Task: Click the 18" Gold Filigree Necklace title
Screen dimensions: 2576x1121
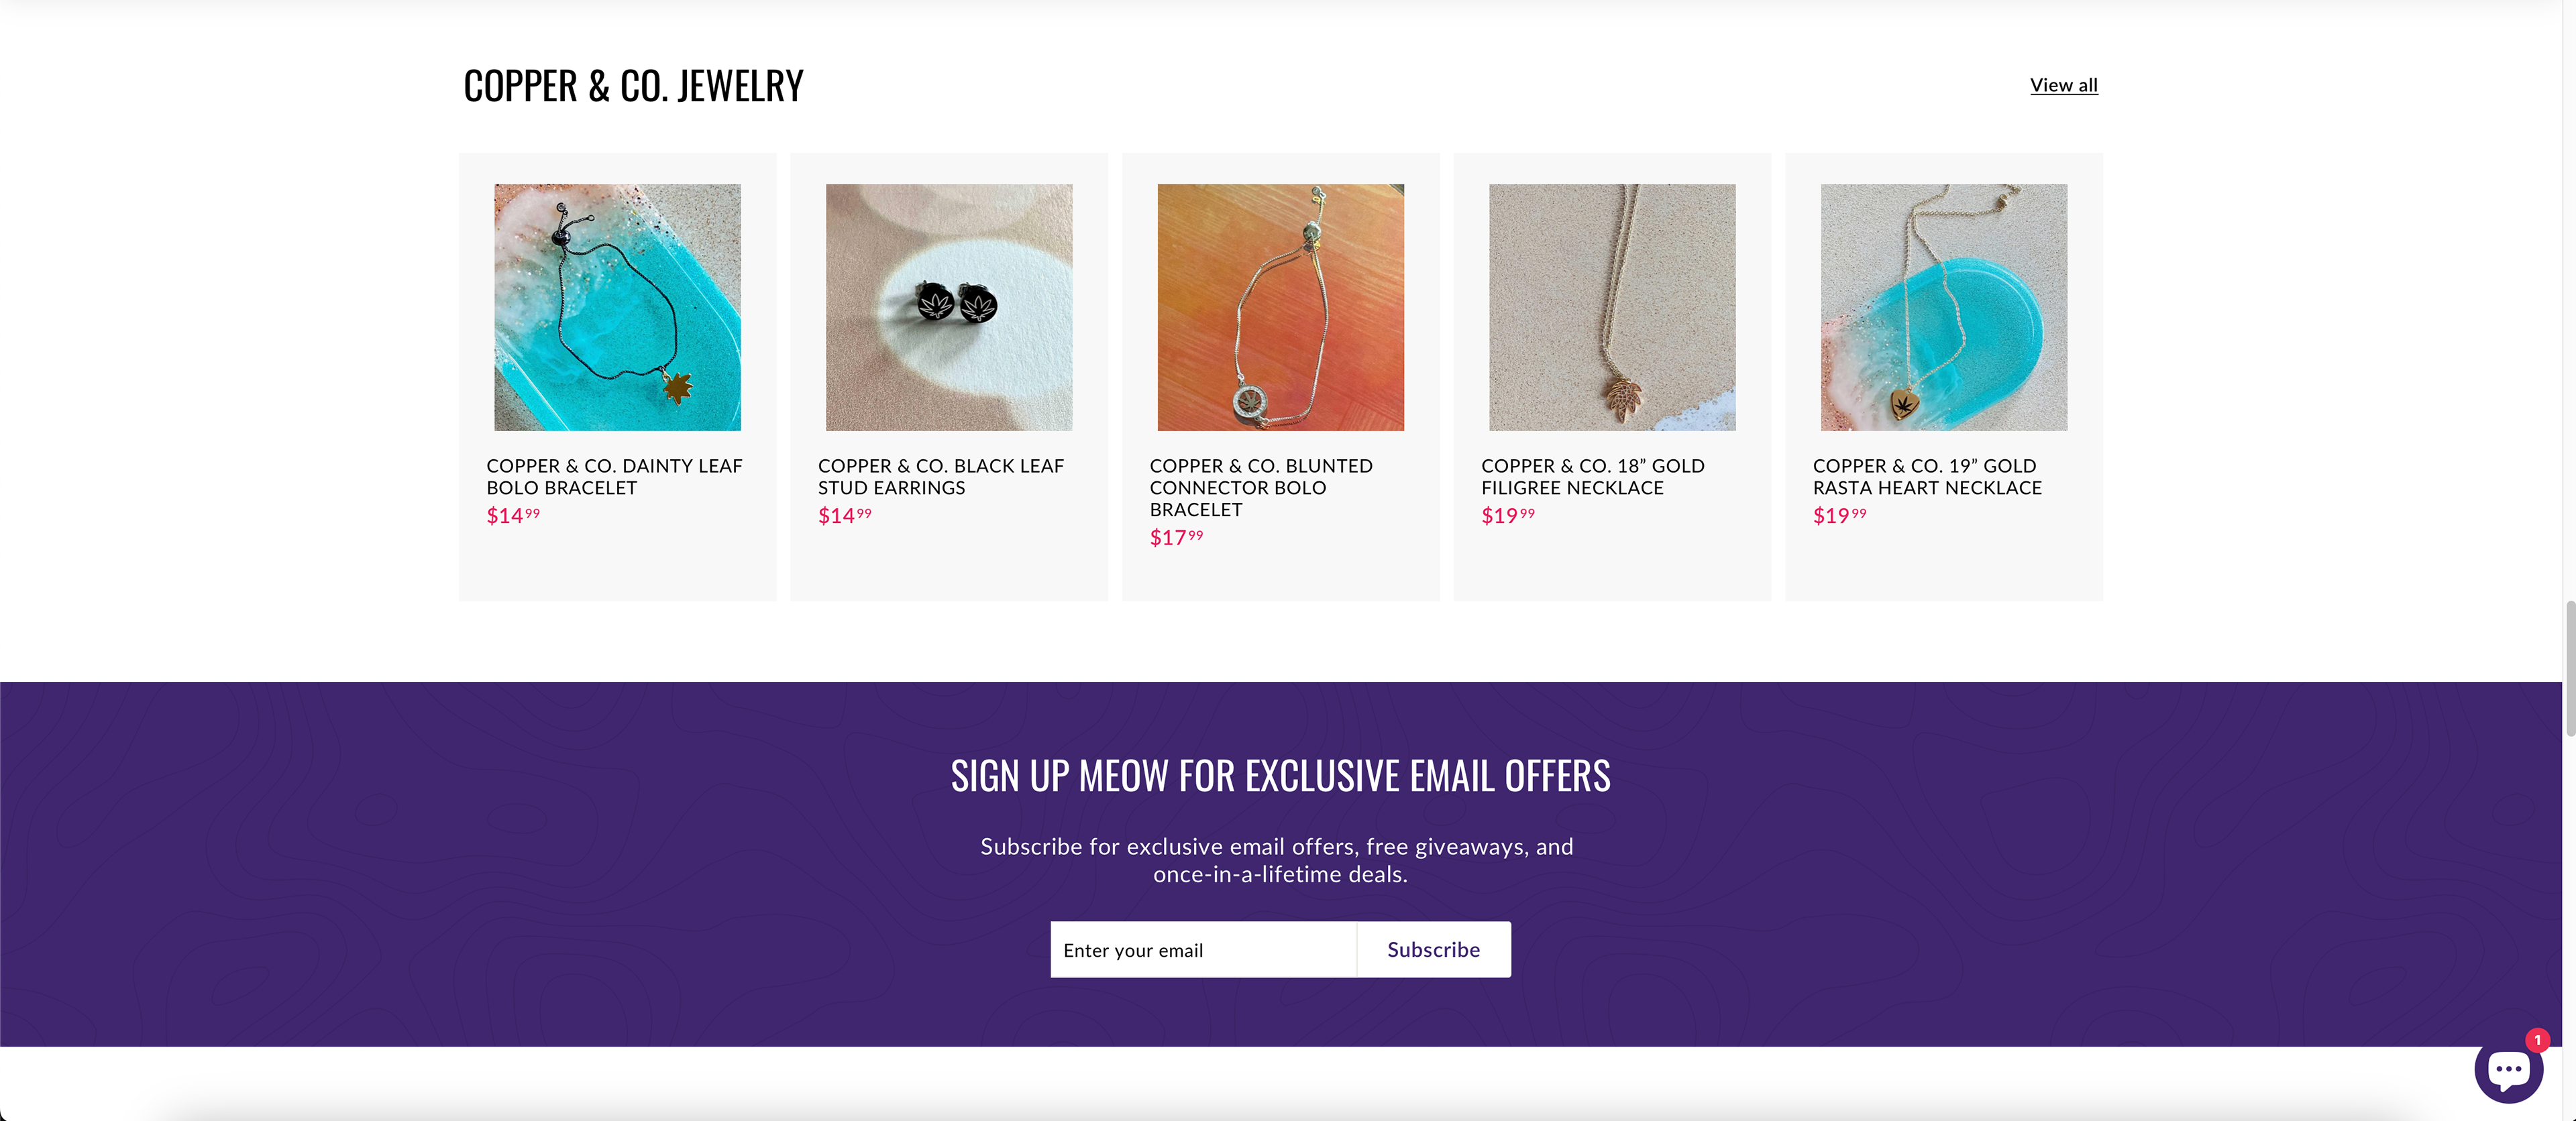Action: tap(1592, 477)
